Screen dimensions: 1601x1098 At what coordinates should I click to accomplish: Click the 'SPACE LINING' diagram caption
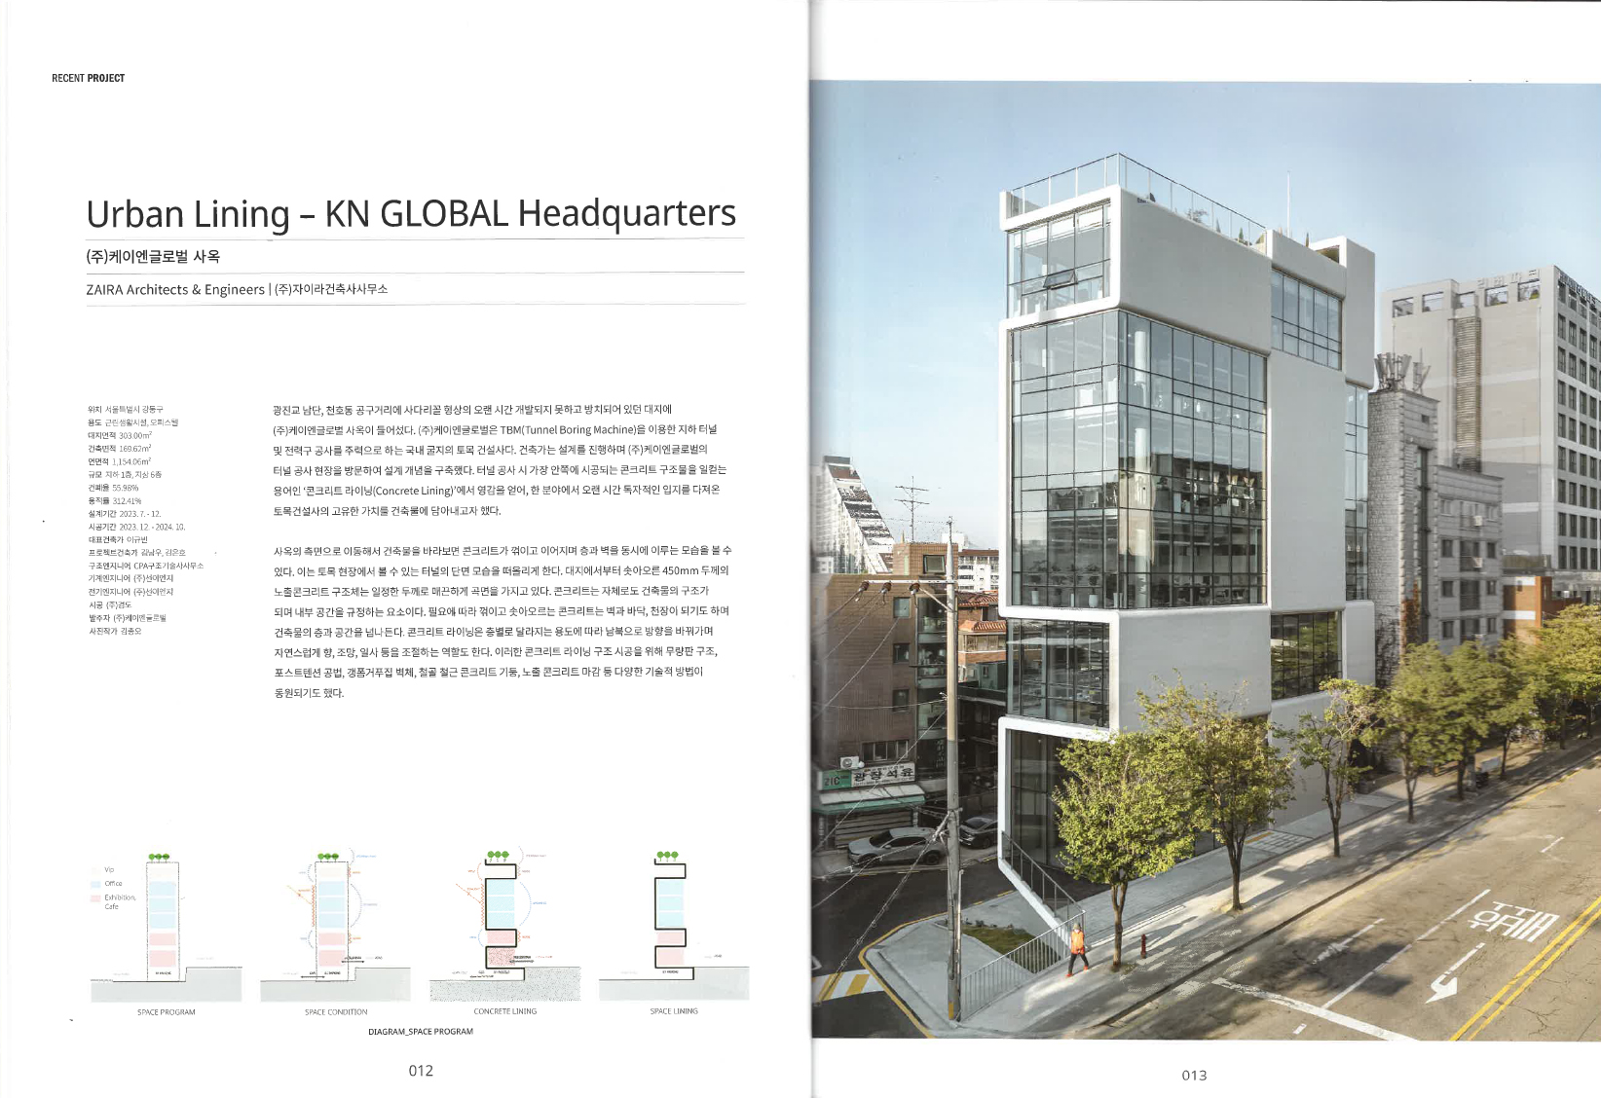point(674,1011)
